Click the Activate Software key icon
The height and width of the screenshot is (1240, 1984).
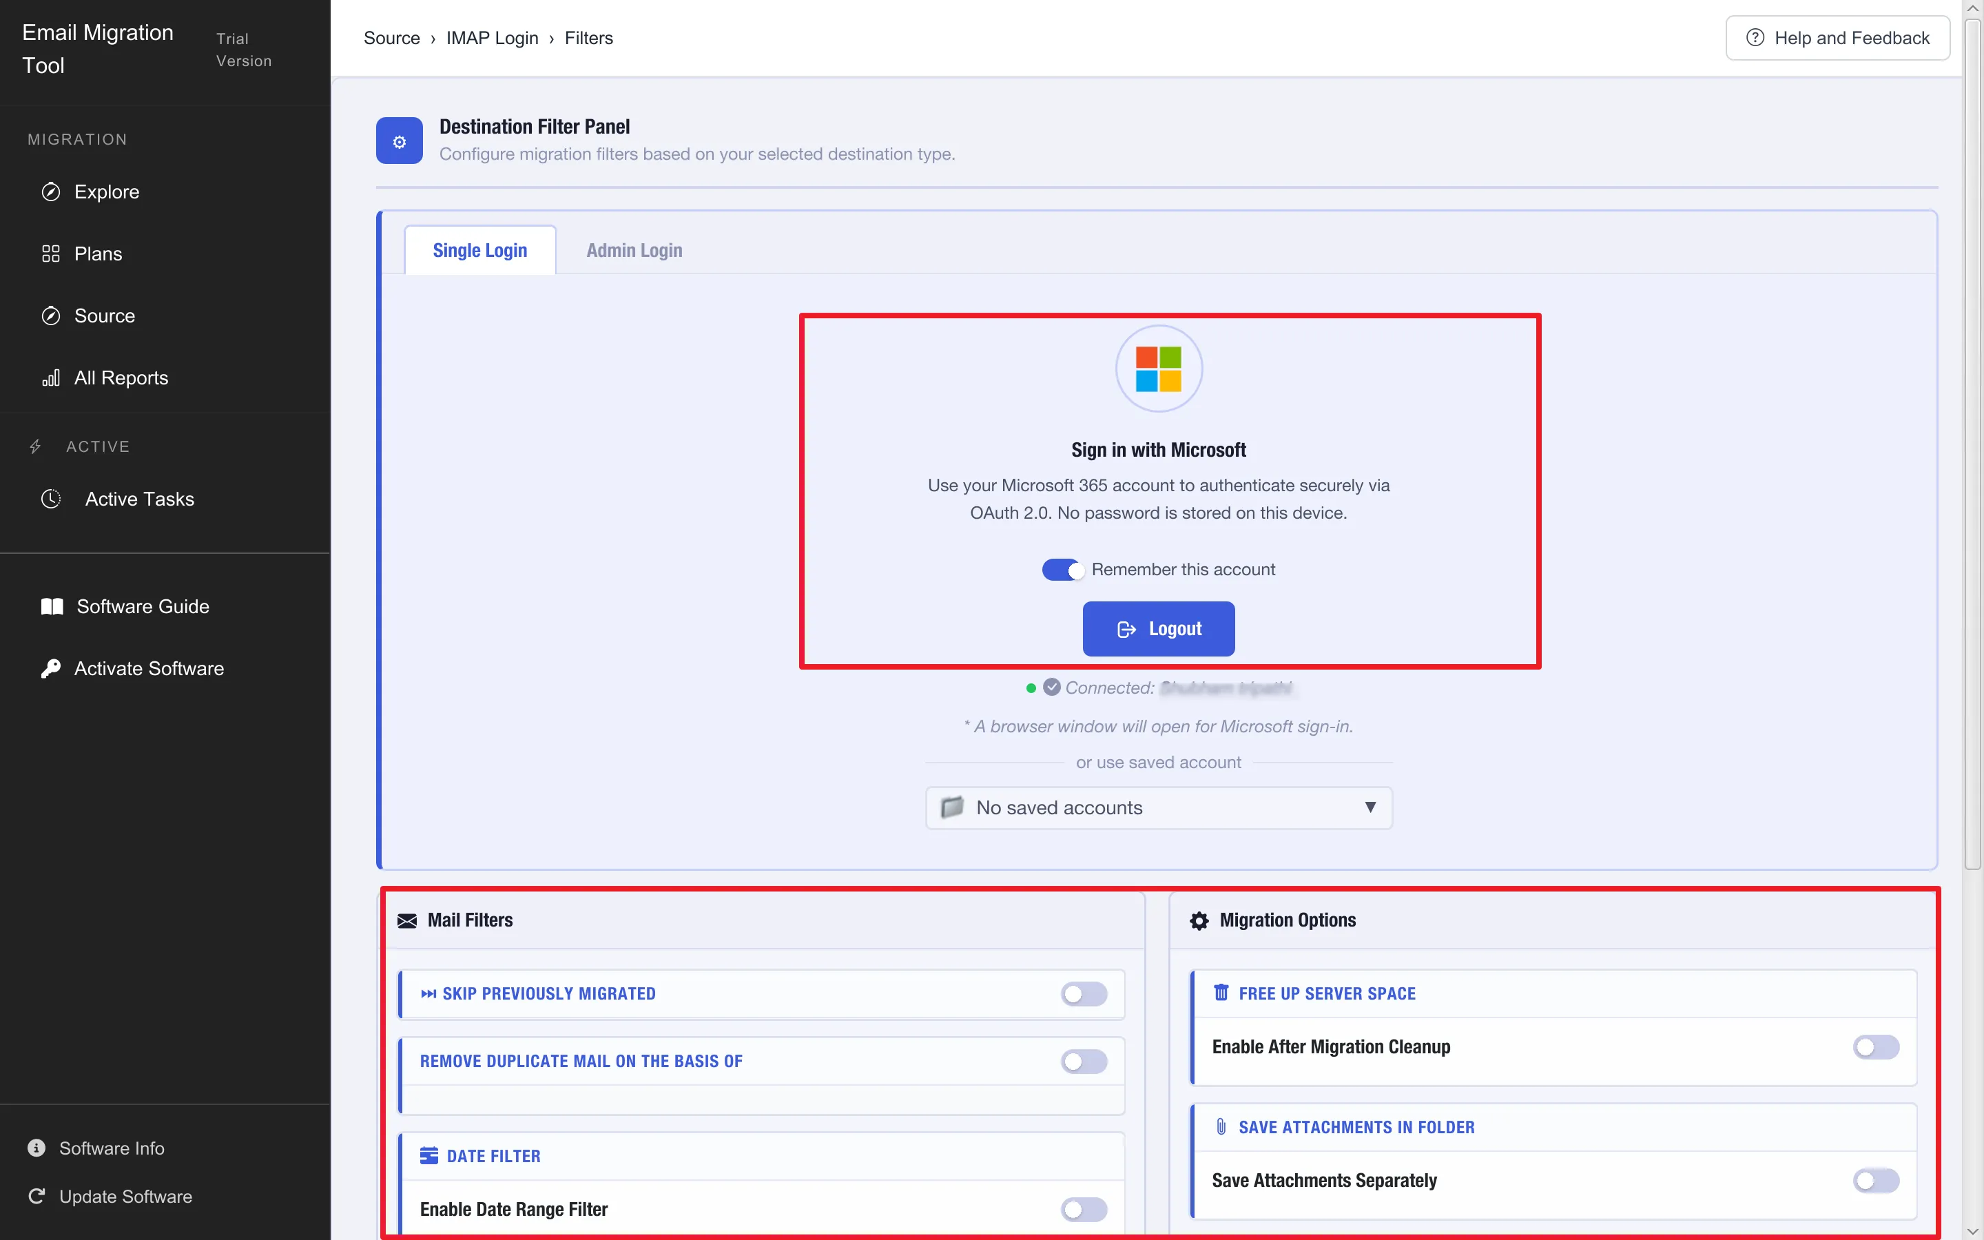[x=51, y=668]
